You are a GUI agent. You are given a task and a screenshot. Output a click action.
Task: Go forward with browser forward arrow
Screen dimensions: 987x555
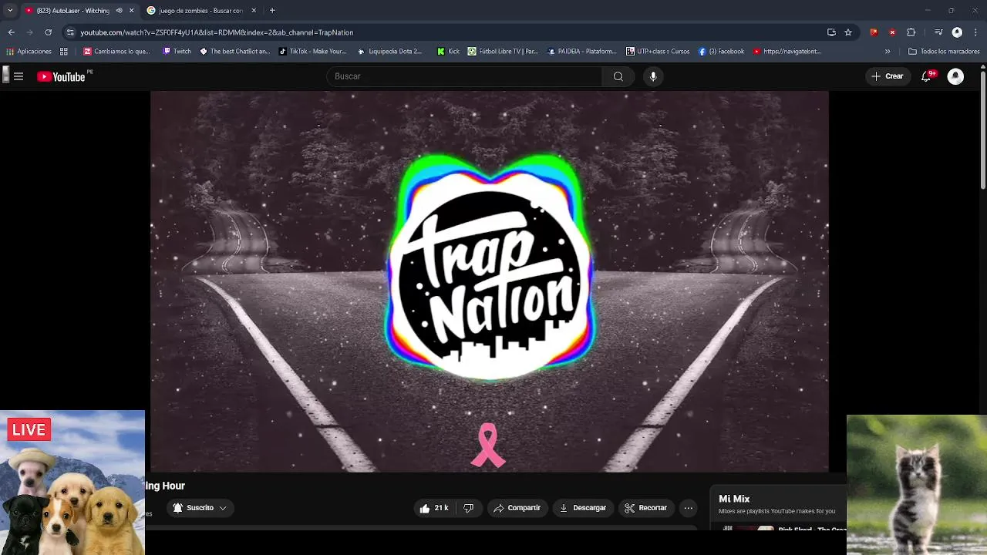(29, 32)
